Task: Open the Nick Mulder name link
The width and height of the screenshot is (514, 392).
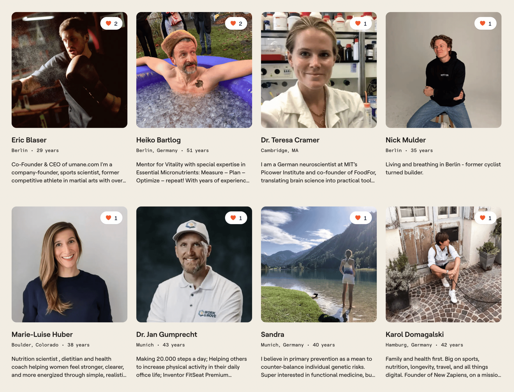Action: point(406,140)
